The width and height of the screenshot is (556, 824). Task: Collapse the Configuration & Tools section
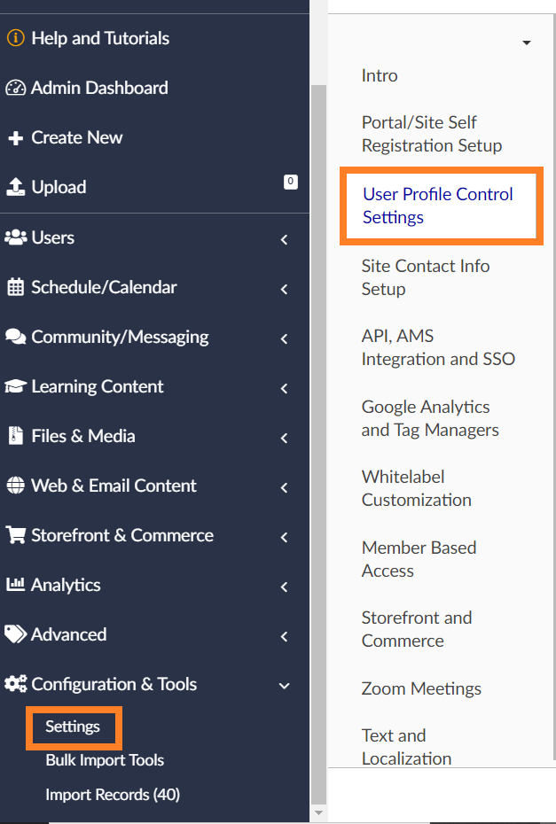(284, 686)
